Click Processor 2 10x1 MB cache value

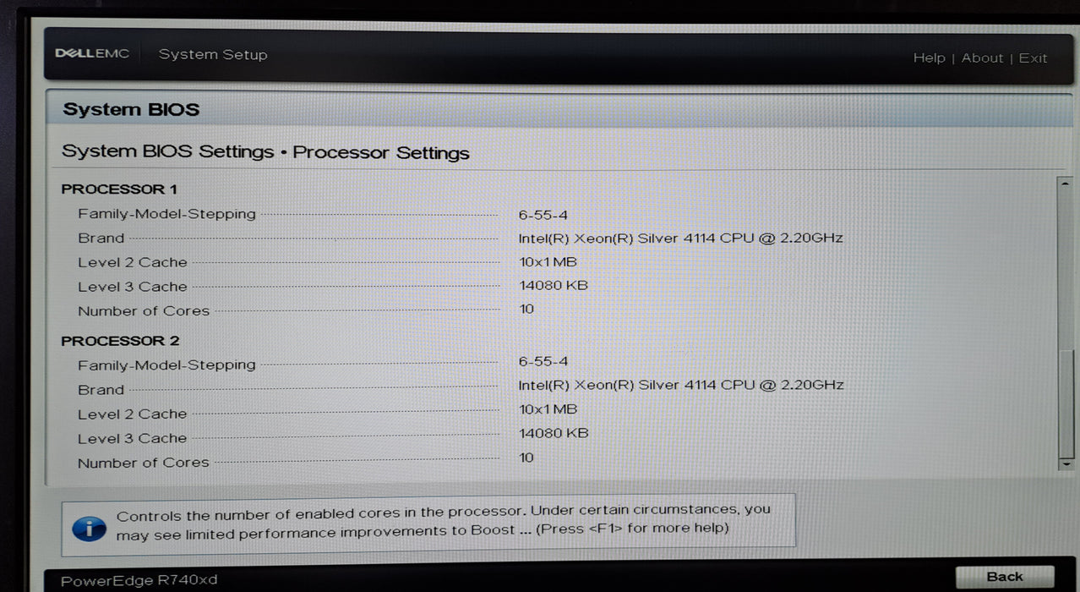[548, 409]
